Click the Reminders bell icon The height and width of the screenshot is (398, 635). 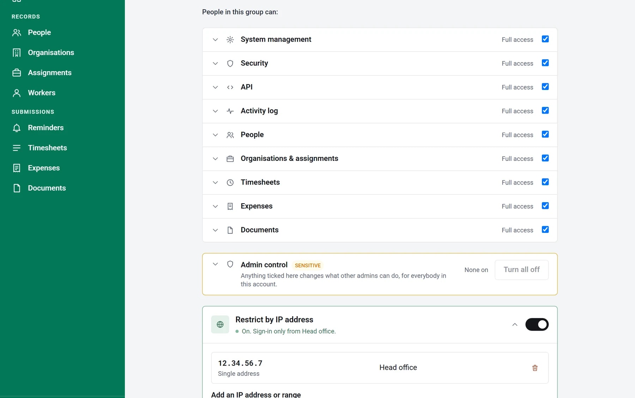click(17, 128)
